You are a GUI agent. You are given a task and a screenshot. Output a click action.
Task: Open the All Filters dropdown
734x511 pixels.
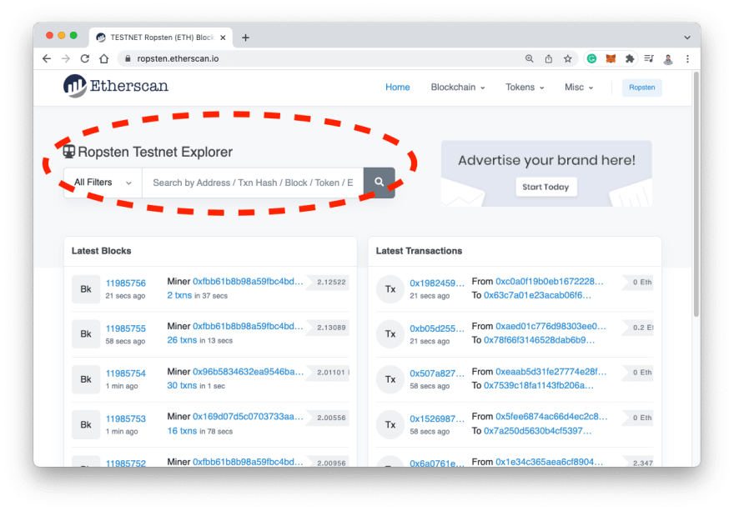tap(103, 183)
